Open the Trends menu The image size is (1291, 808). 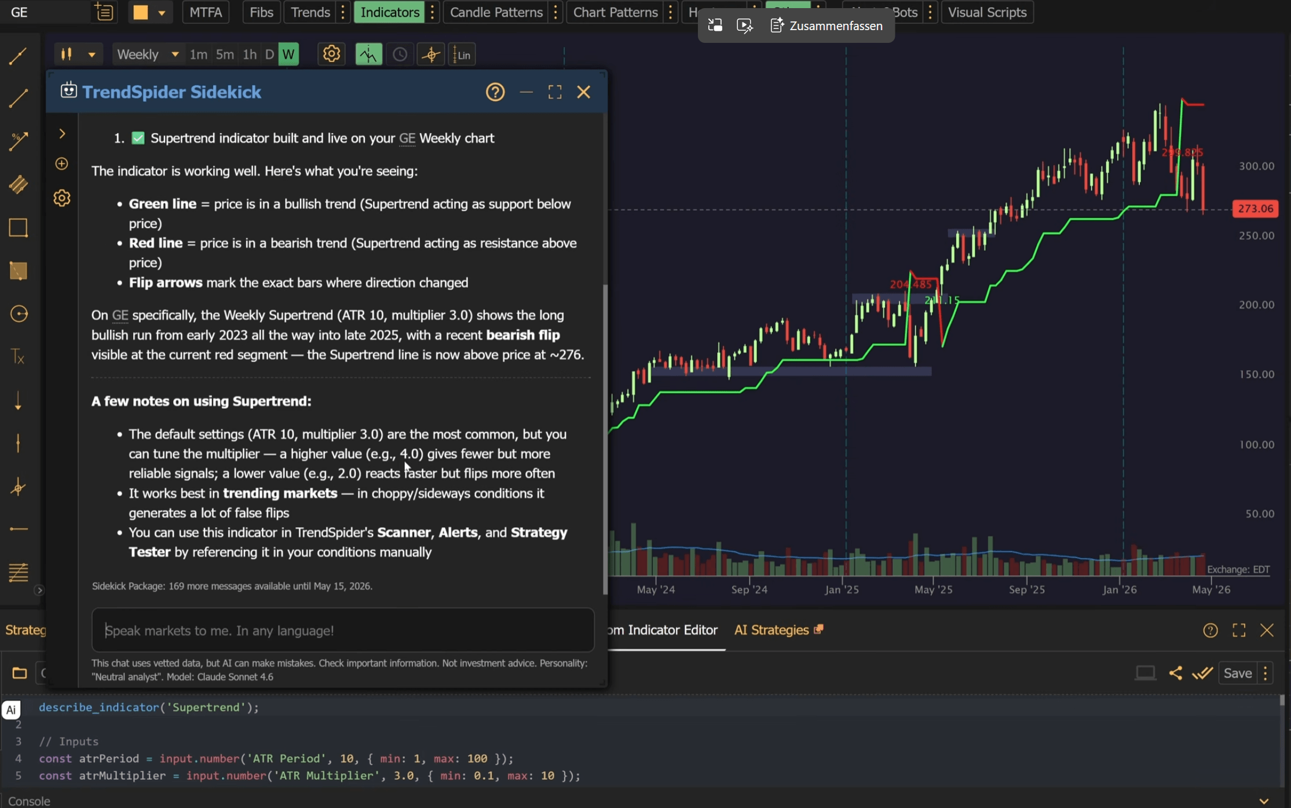click(x=310, y=12)
